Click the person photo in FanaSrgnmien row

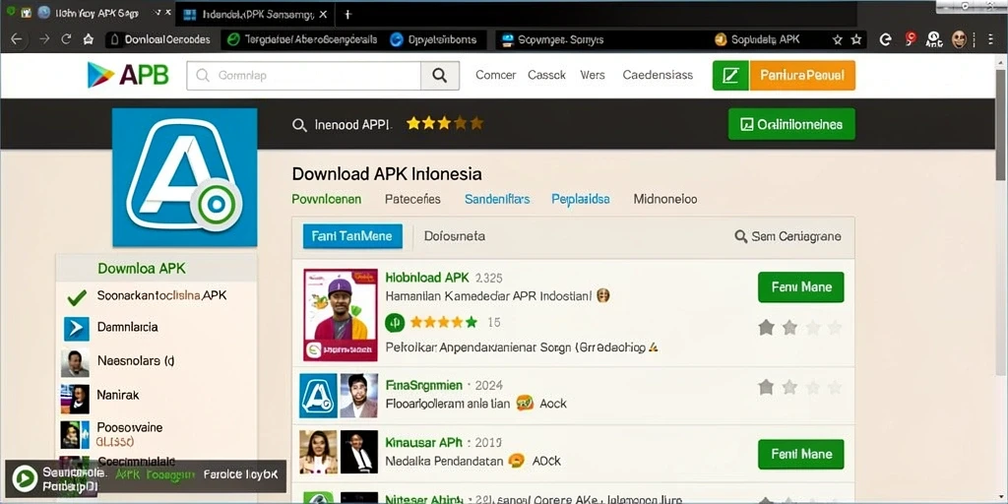[358, 396]
